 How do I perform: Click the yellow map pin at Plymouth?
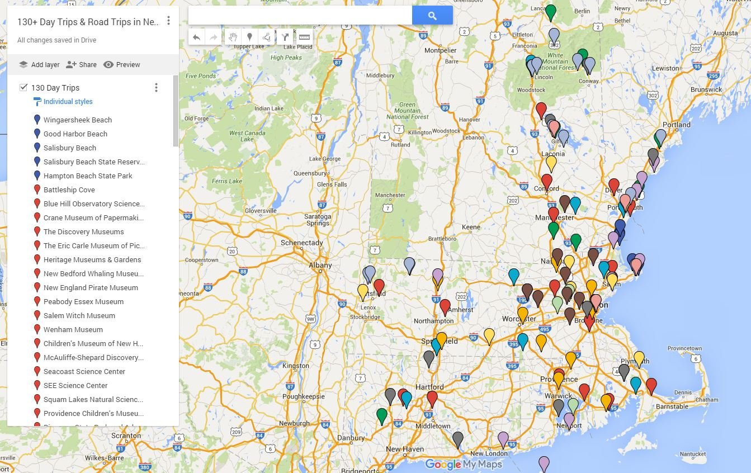pos(639,359)
